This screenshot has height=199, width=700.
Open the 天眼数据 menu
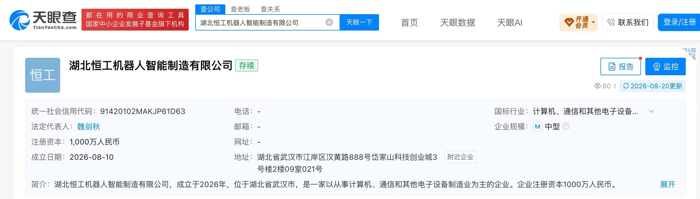click(457, 23)
